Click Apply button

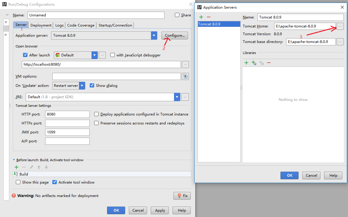click(x=160, y=210)
